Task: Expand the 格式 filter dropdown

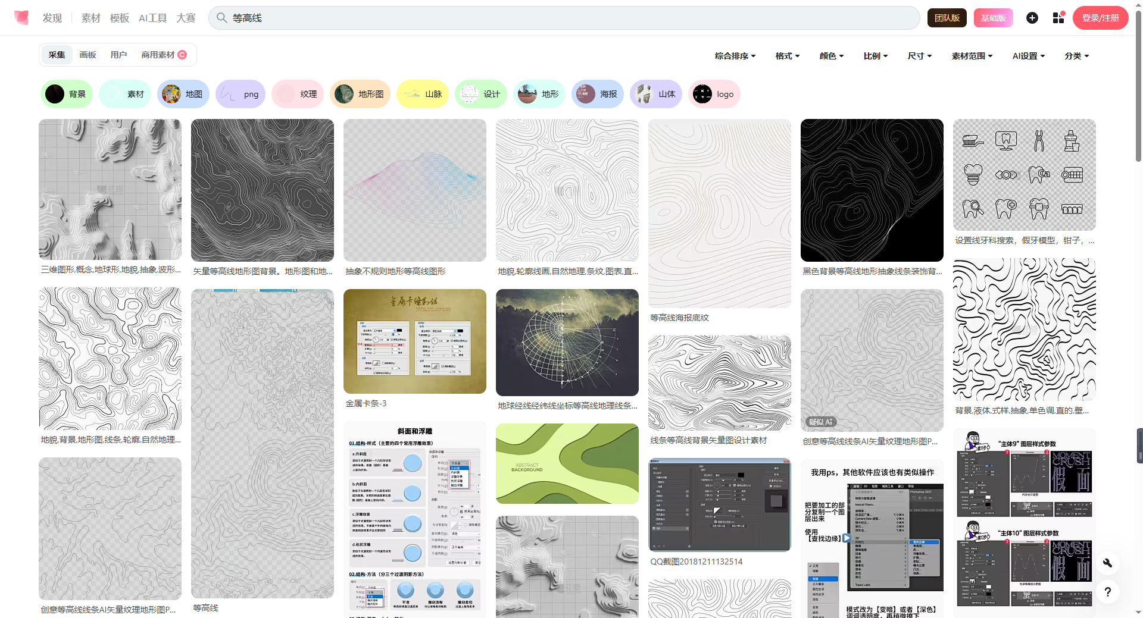Action: (x=788, y=56)
